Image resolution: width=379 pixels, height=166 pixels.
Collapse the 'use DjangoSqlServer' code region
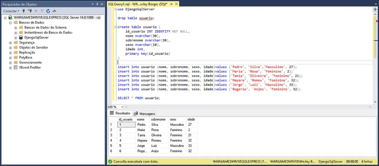point(116,9)
